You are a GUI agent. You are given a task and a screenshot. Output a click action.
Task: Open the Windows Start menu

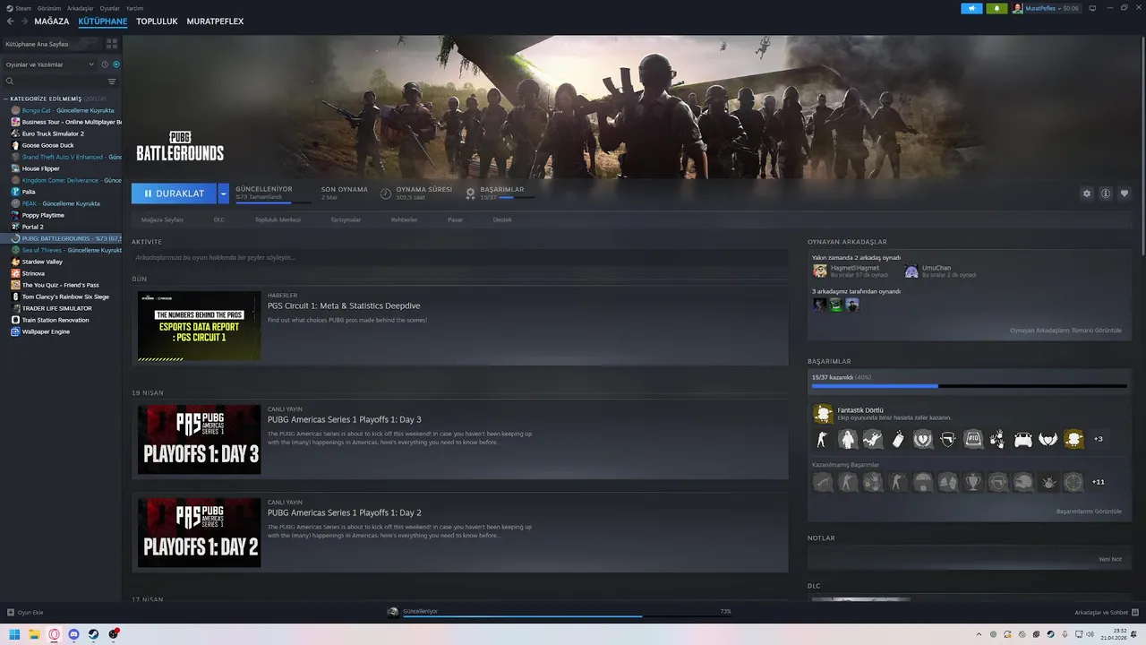(14, 634)
